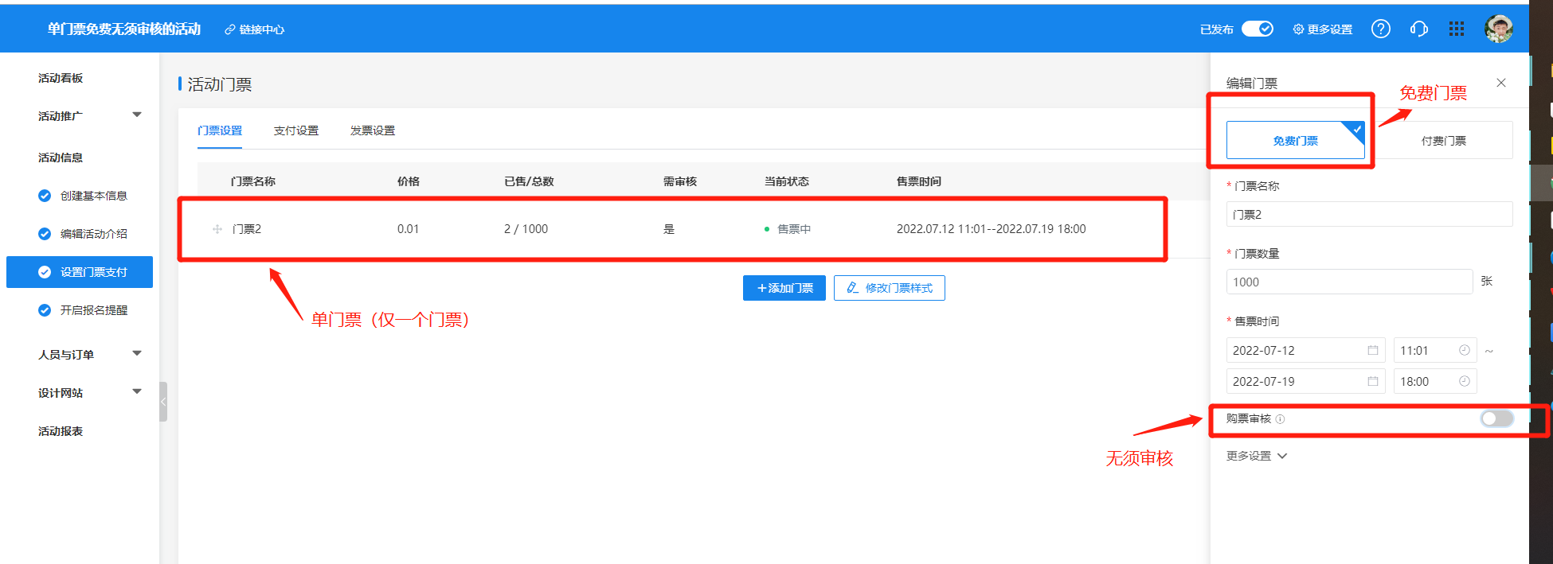Image resolution: width=1553 pixels, height=564 pixels.
Task: Open customer service headset icon
Action: pyautogui.click(x=1418, y=29)
